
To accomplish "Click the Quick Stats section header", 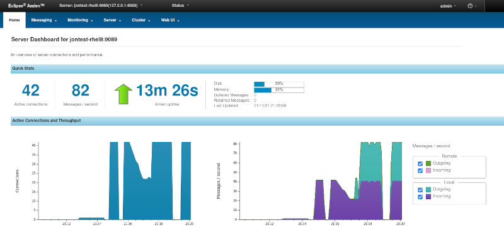I will coord(257,69).
